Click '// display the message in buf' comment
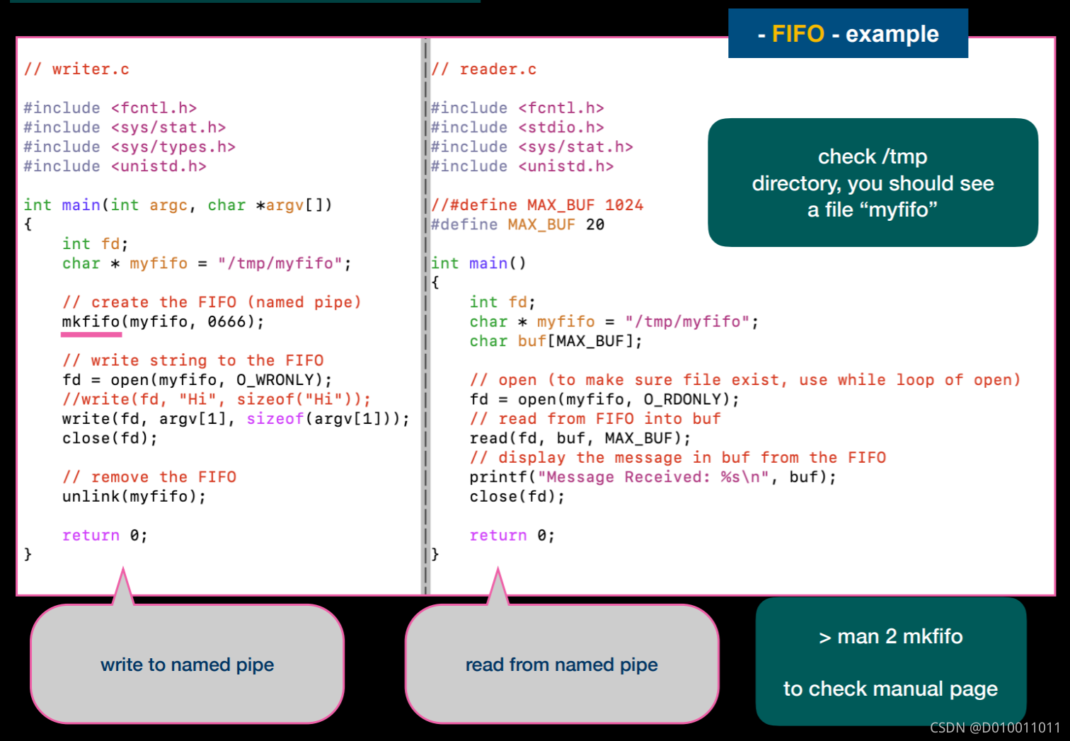This screenshot has width=1070, height=741. click(678, 458)
